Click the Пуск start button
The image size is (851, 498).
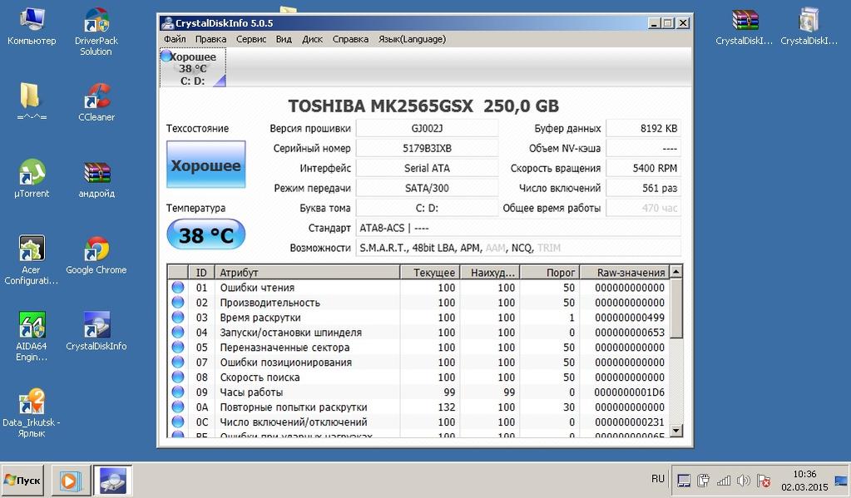coord(22,480)
